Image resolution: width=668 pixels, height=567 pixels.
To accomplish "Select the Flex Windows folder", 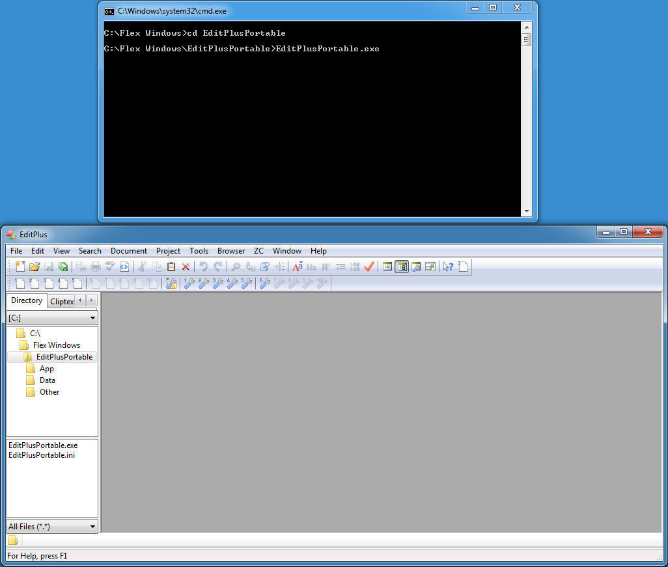I will pyautogui.click(x=57, y=345).
